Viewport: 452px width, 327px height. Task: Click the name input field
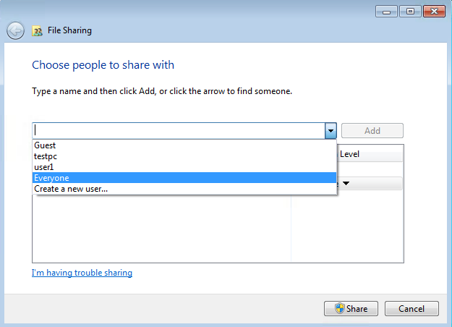(179, 131)
